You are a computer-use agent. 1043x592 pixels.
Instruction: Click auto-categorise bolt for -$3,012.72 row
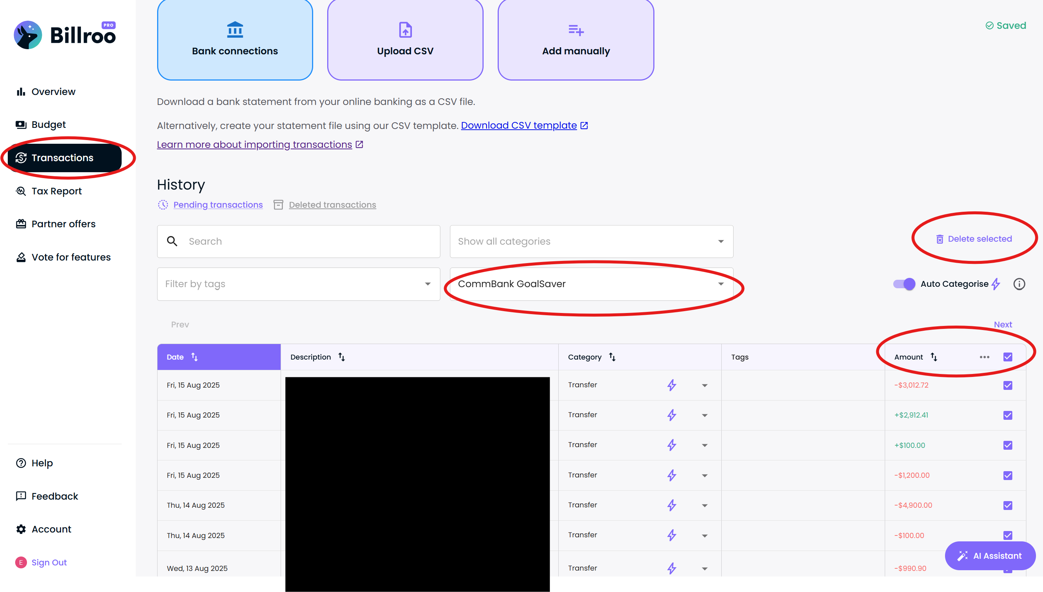point(671,385)
